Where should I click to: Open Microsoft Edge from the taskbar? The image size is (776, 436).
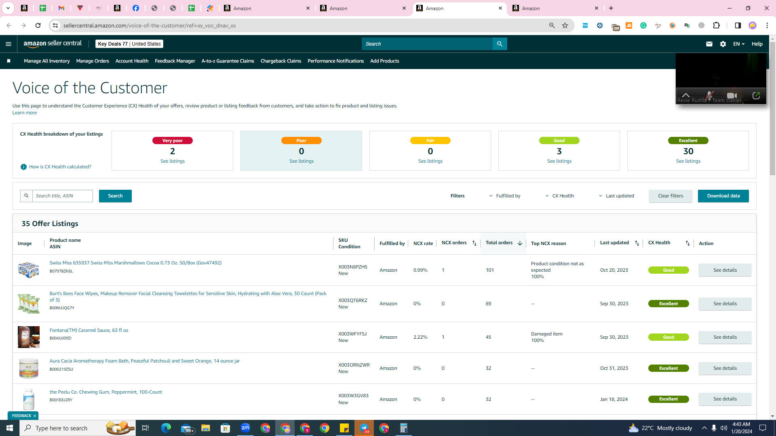166,428
